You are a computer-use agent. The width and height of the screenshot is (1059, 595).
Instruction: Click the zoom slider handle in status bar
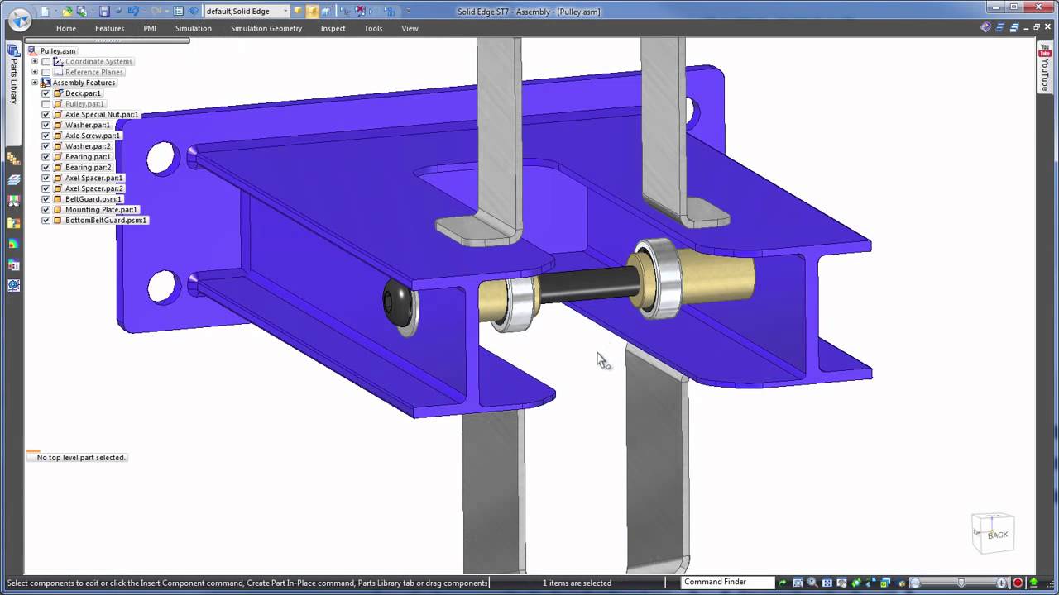961,583
